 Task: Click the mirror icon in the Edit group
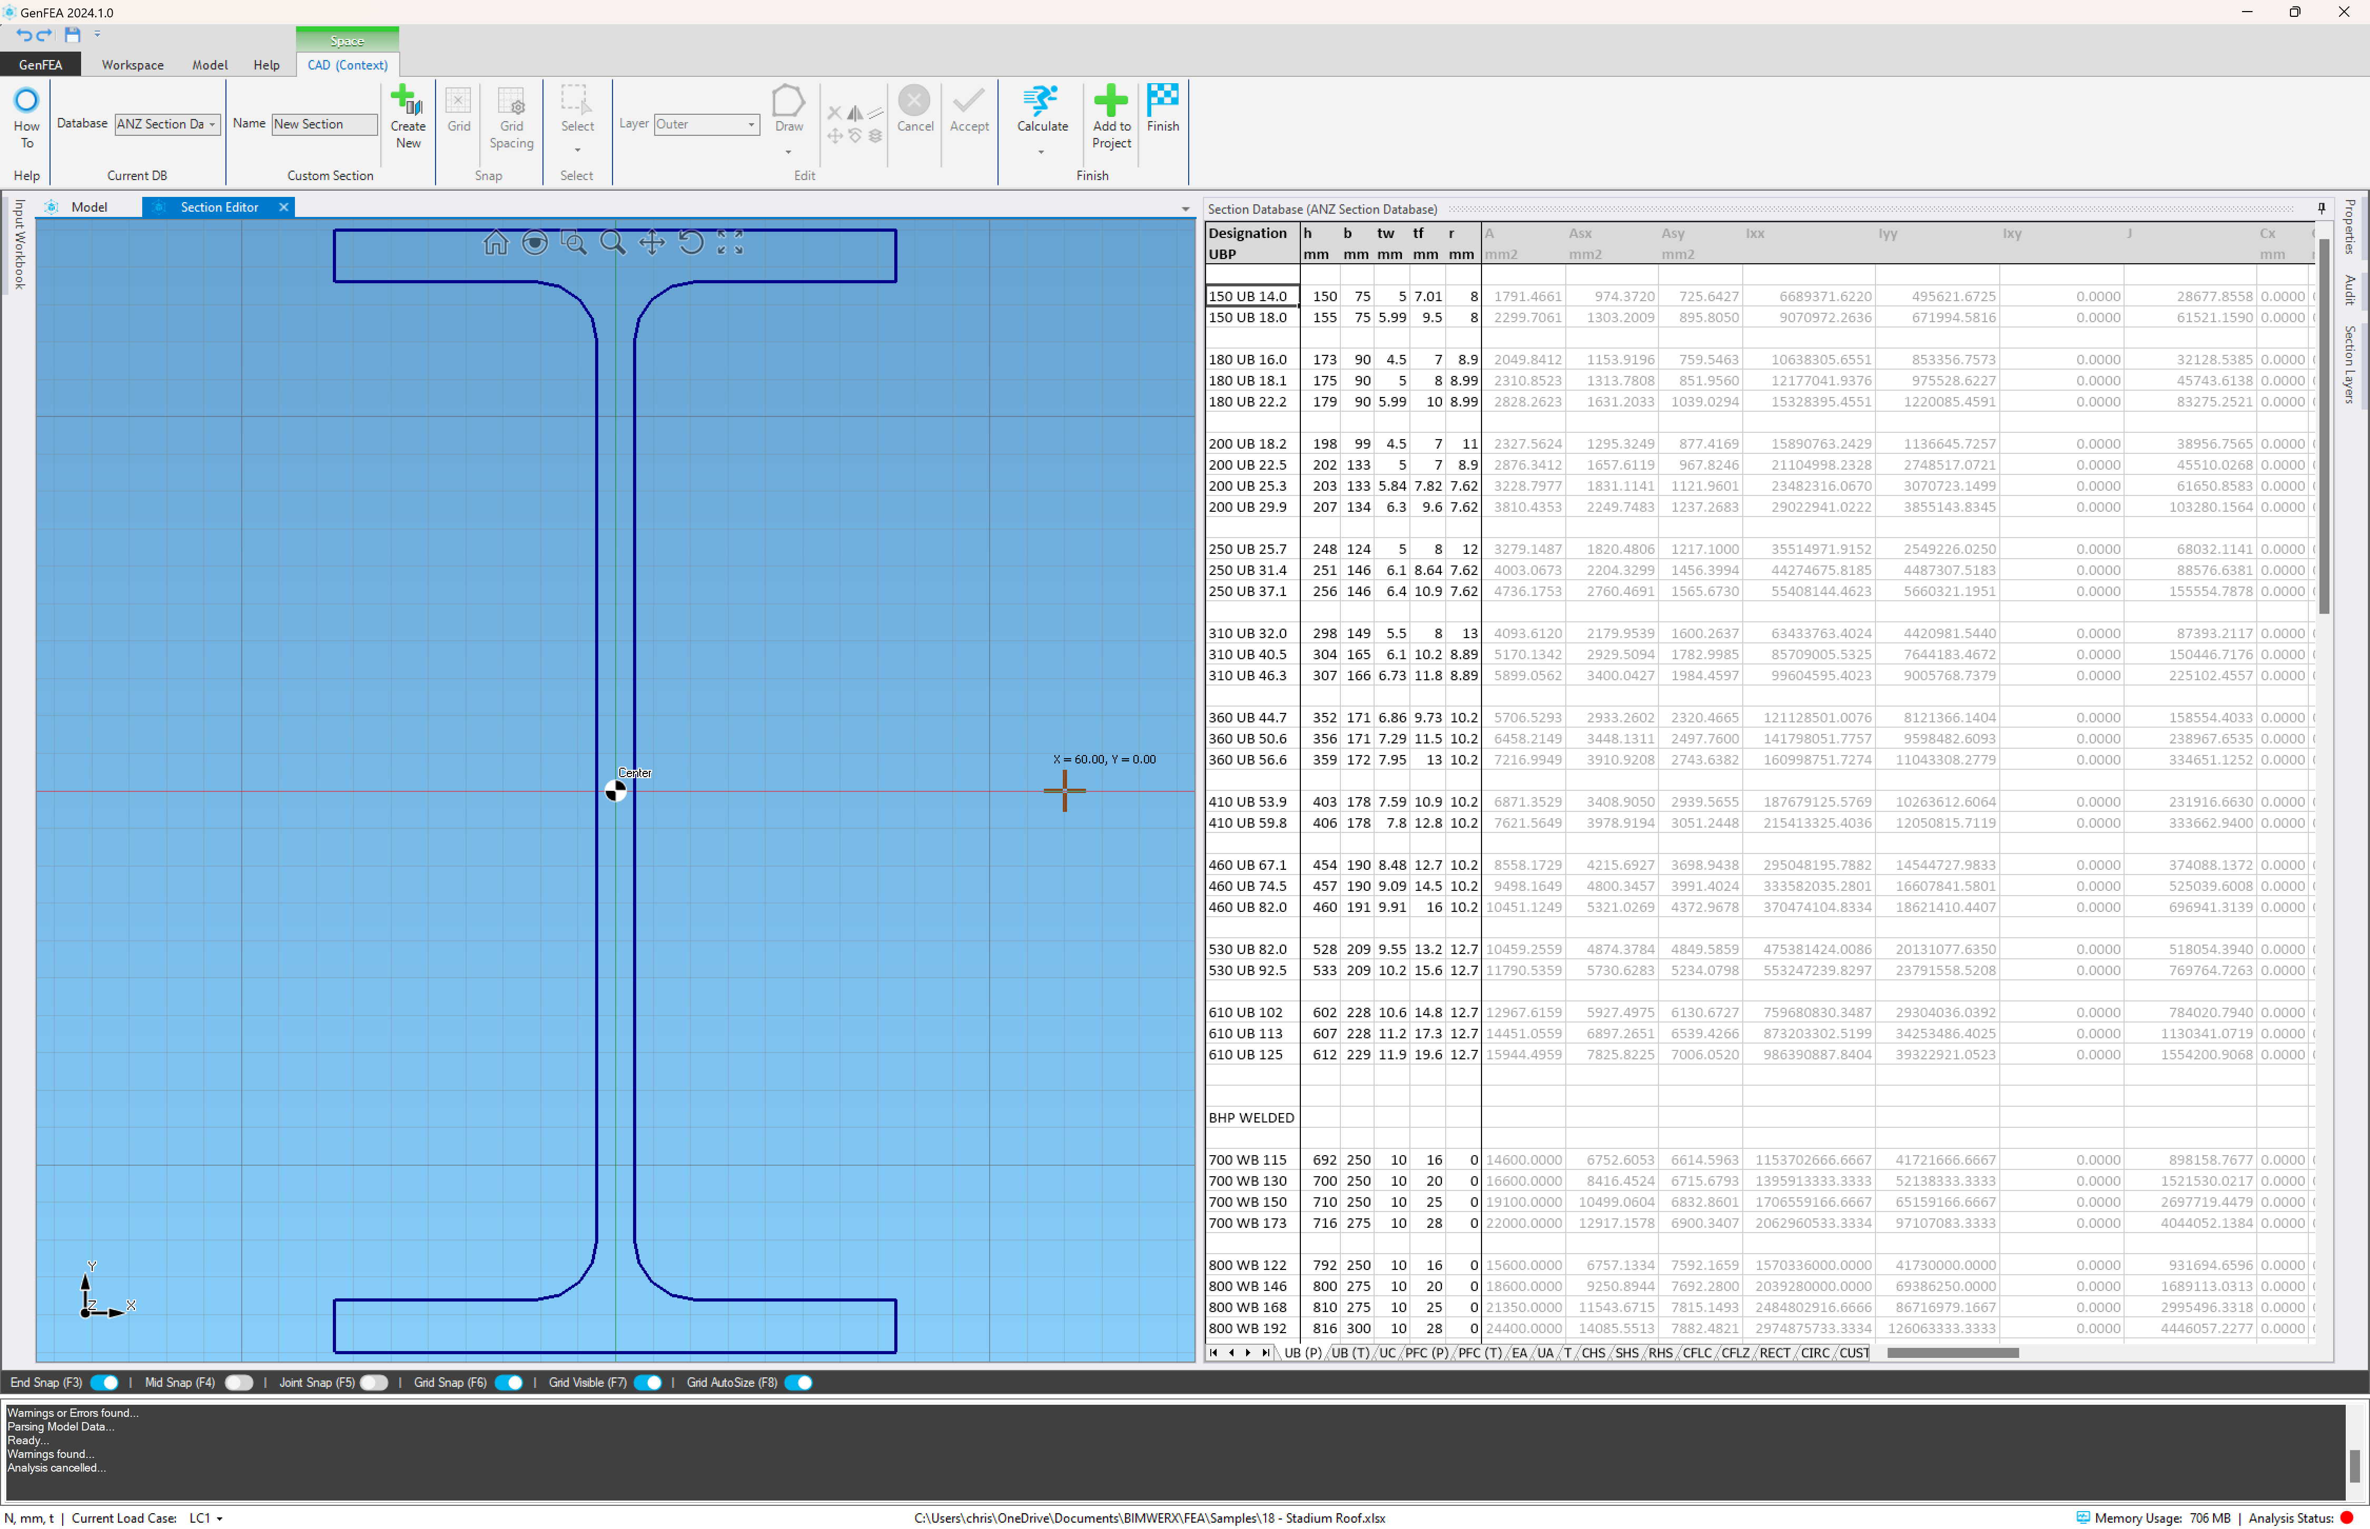click(854, 112)
